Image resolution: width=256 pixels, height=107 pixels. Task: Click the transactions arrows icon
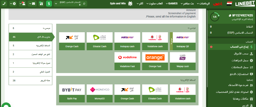point(251,67)
